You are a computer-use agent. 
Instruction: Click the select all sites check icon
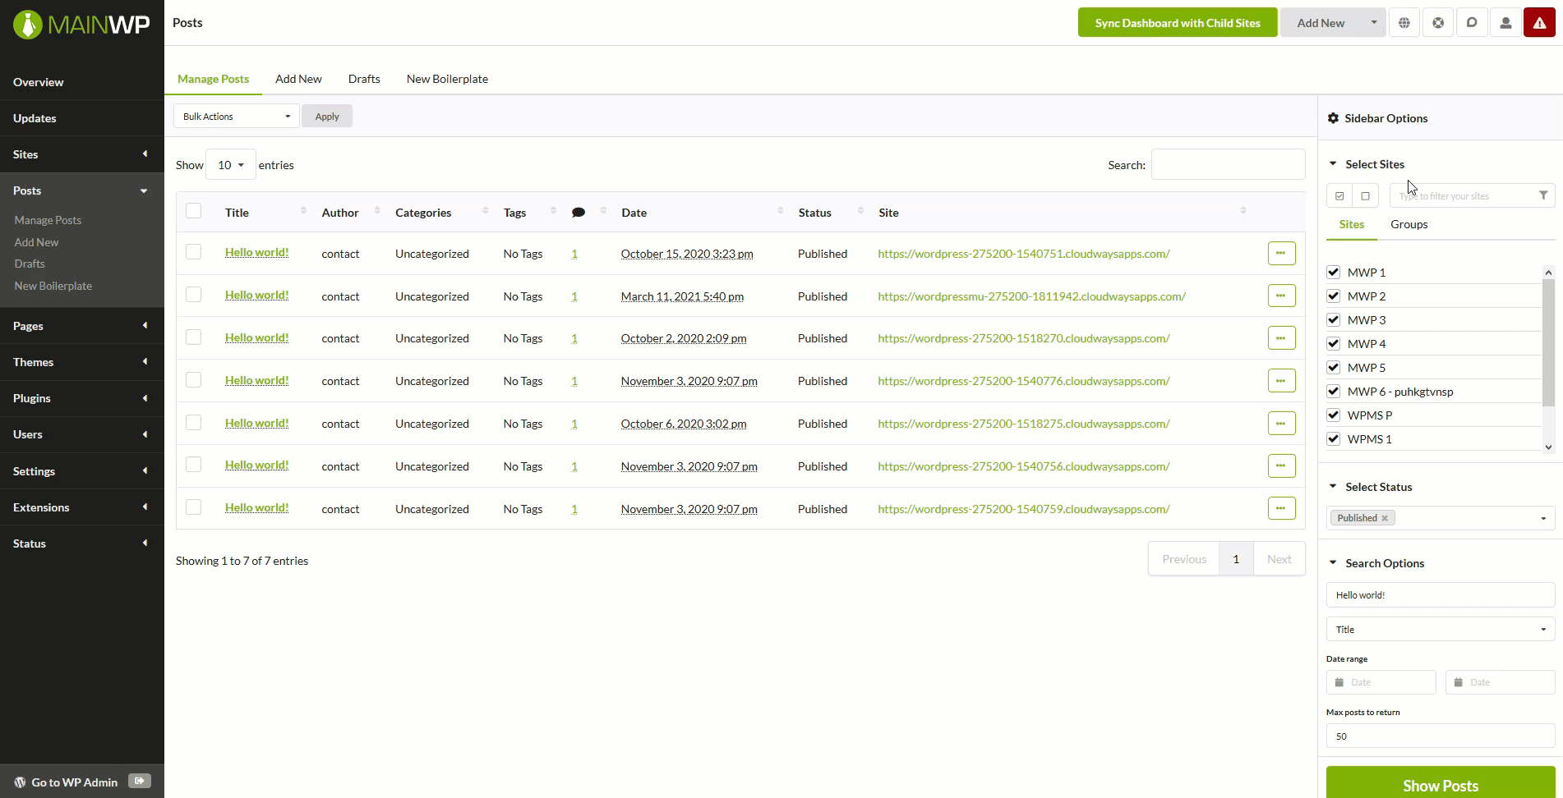click(1339, 196)
